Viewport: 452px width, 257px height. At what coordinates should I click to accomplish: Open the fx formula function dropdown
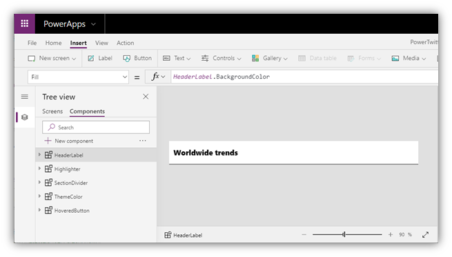pyautogui.click(x=158, y=77)
